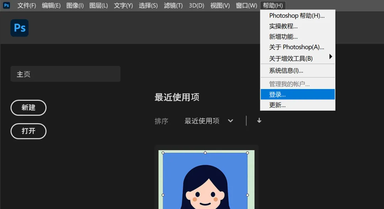384x209 pixels.
Task: Open the recent file portrait thumbnail
Action: click(207, 180)
